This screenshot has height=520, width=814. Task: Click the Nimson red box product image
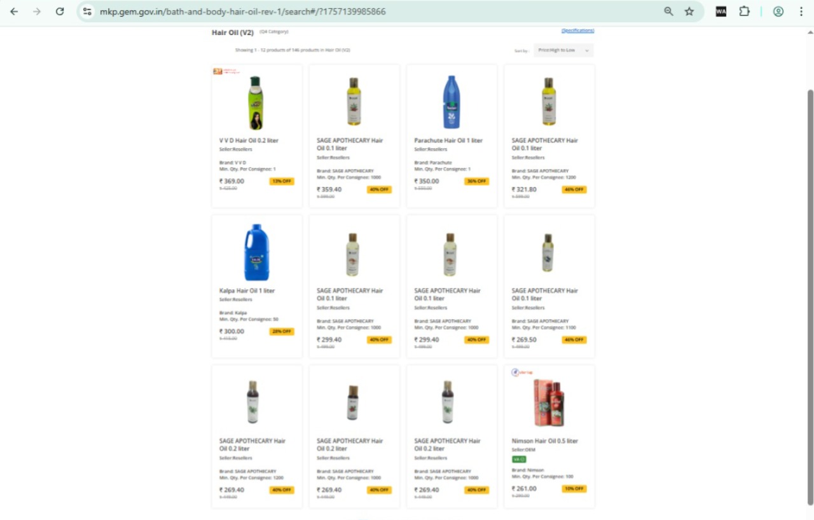(x=548, y=403)
